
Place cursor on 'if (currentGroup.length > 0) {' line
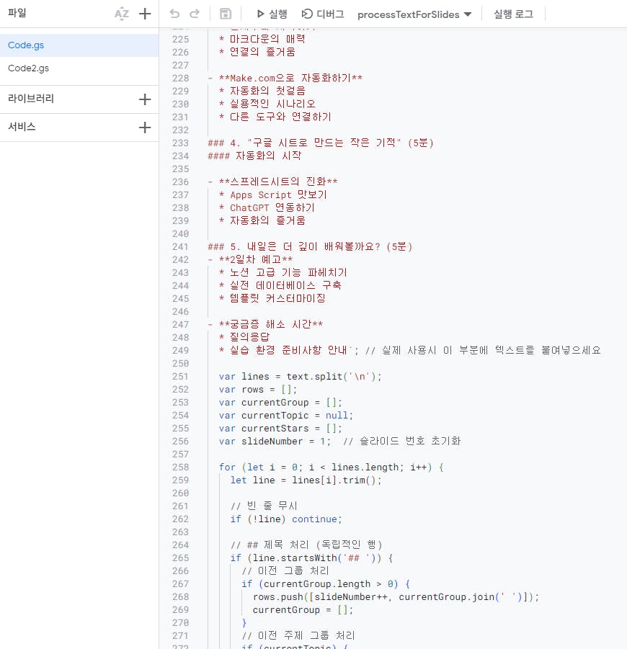tap(326, 584)
